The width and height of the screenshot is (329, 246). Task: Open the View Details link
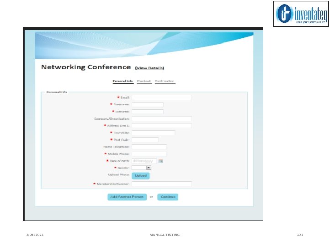(149, 68)
